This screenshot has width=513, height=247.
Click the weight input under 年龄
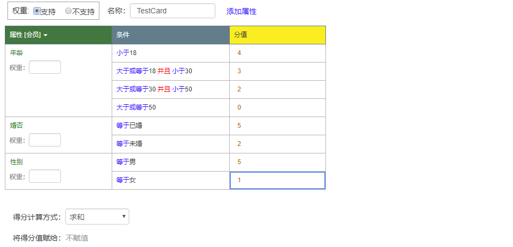[44, 67]
